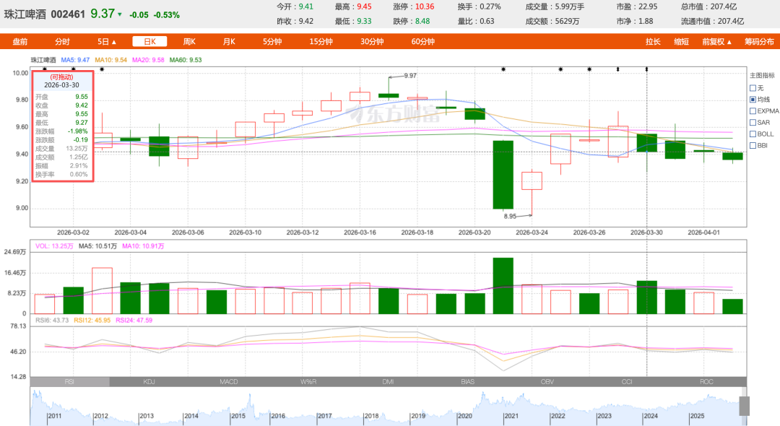This screenshot has width=780, height=426.
Task: Click the draggable 可拖动 info box header
Action: point(61,77)
